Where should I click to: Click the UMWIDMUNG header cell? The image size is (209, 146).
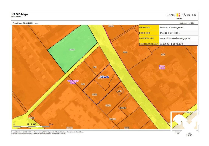149,39
